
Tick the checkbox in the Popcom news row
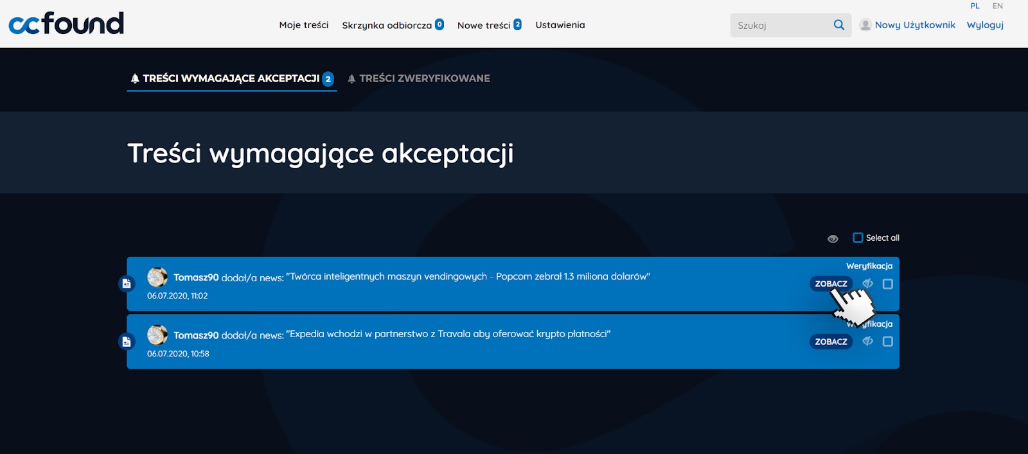click(x=888, y=284)
